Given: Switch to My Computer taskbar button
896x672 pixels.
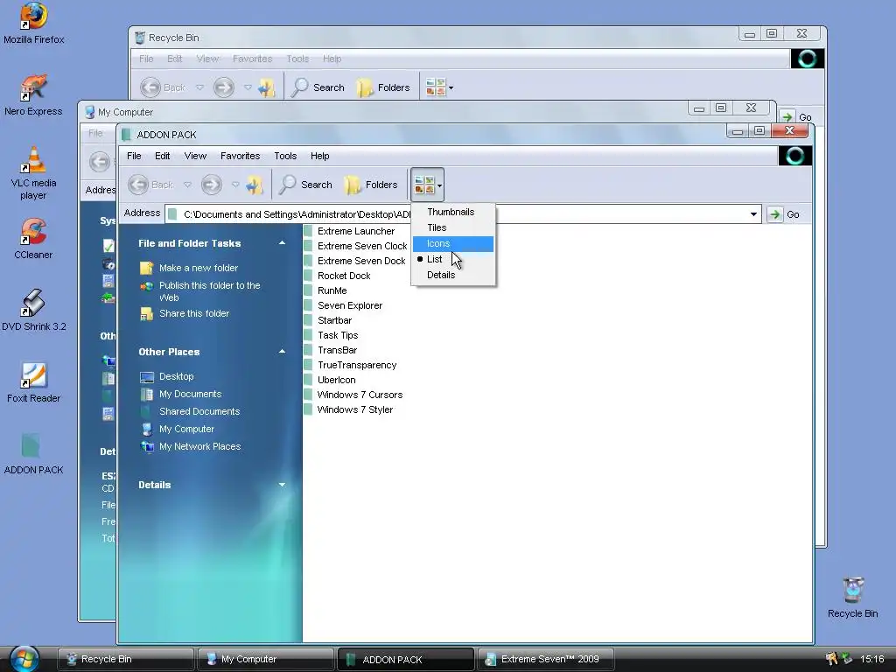Looking at the screenshot, I should pyautogui.click(x=266, y=659).
